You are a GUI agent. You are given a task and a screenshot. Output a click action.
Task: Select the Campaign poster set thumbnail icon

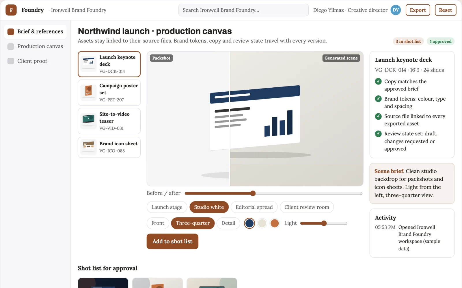[x=89, y=93]
